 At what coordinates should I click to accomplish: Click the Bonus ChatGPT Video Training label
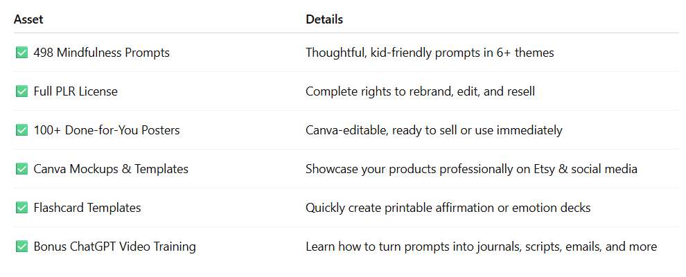tap(114, 247)
